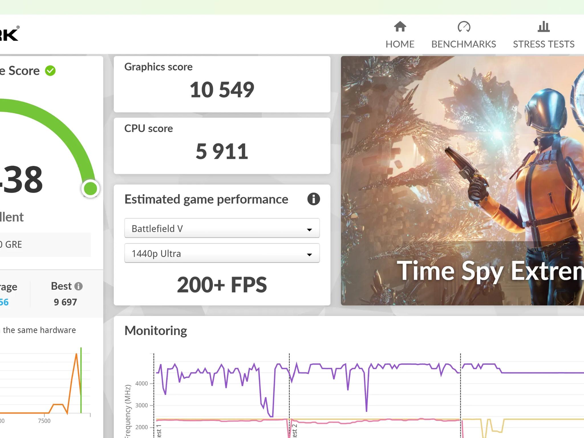Image resolution: width=584 pixels, height=438 pixels.
Task: Open the STRESS TESTS tab
Action: [544, 44]
